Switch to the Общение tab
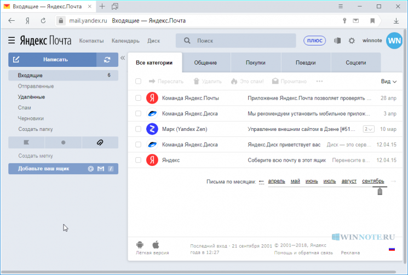This screenshot has height=275, width=408. [x=205, y=62]
